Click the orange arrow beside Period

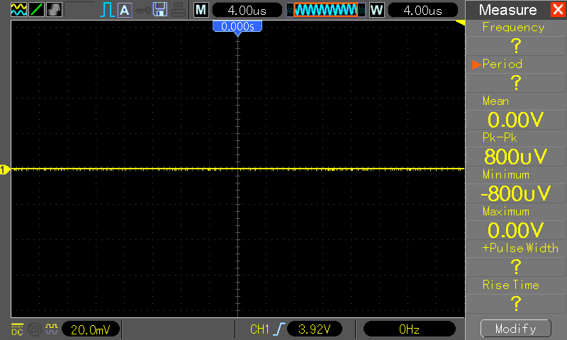(476, 64)
